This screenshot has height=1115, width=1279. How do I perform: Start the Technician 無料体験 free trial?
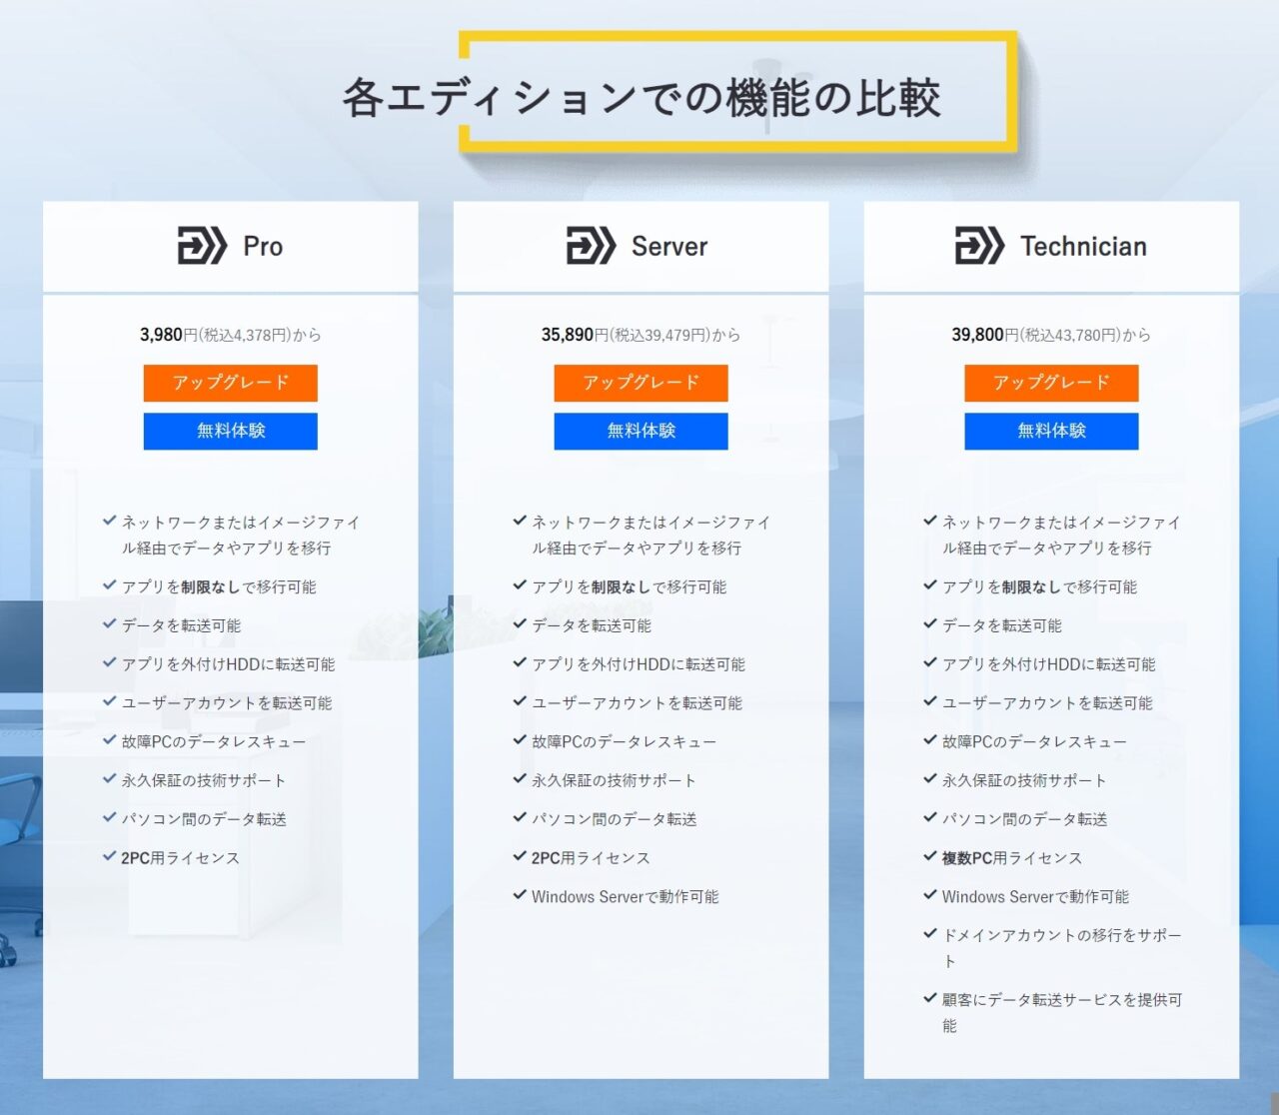click(x=1051, y=431)
